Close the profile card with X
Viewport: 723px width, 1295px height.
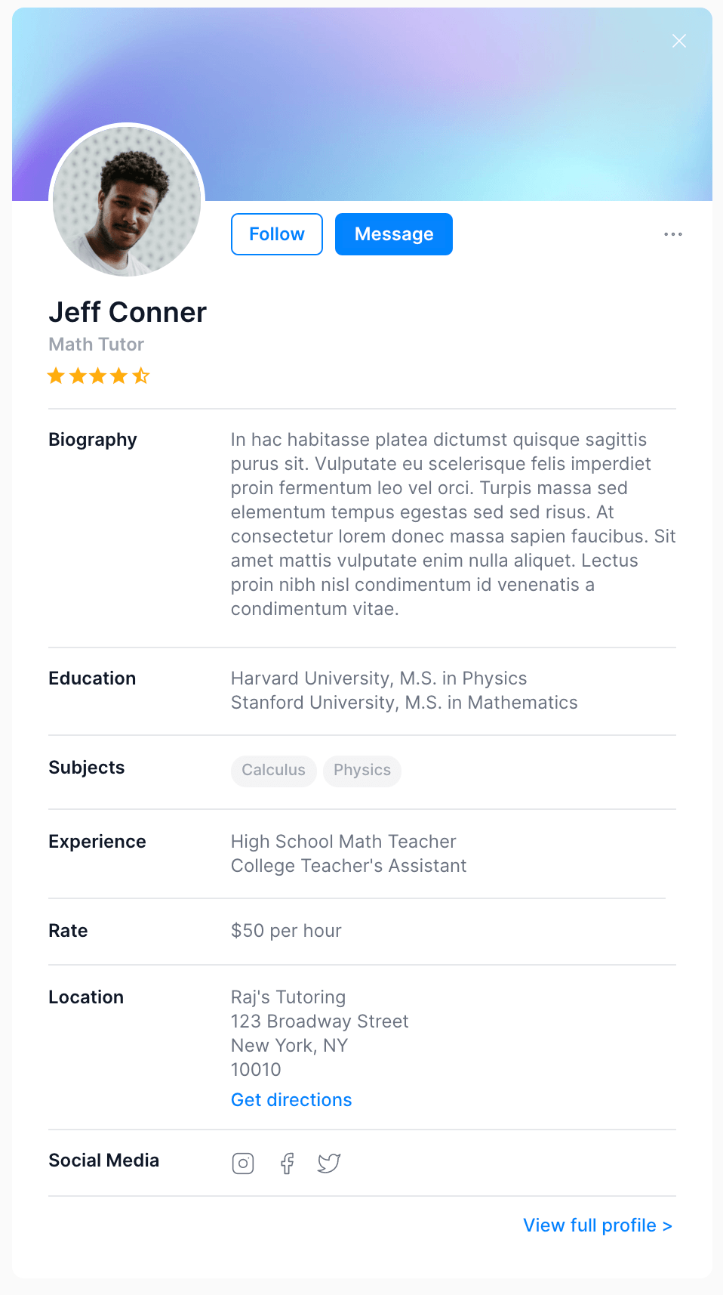[x=679, y=41]
